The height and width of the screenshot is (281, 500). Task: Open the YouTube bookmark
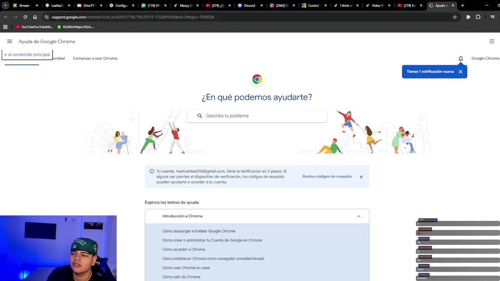click(x=34, y=27)
